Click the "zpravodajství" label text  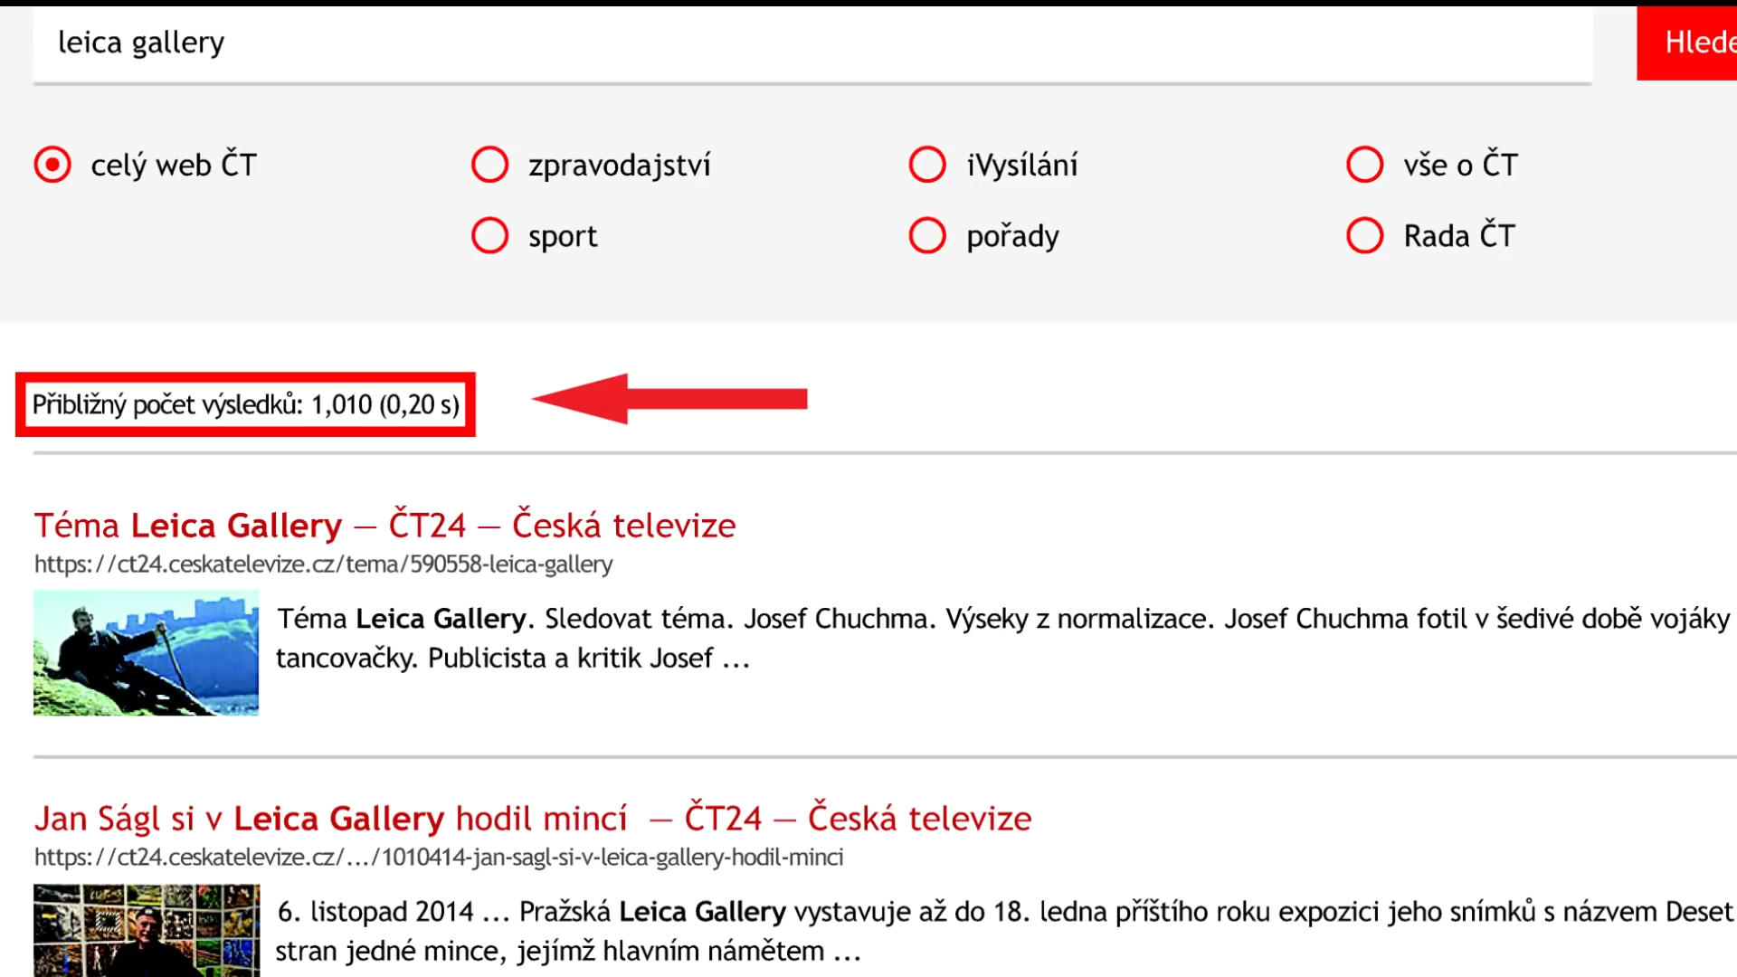pyautogui.click(x=620, y=166)
